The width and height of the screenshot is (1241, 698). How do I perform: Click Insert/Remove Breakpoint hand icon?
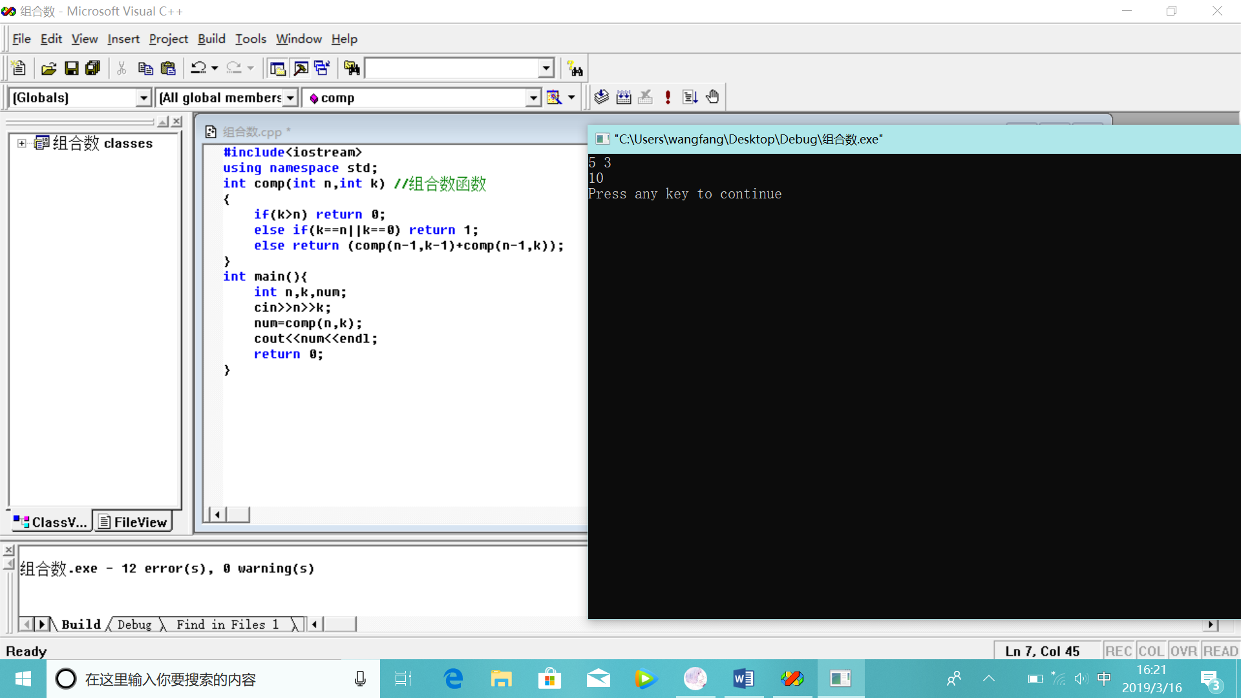pos(712,97)
